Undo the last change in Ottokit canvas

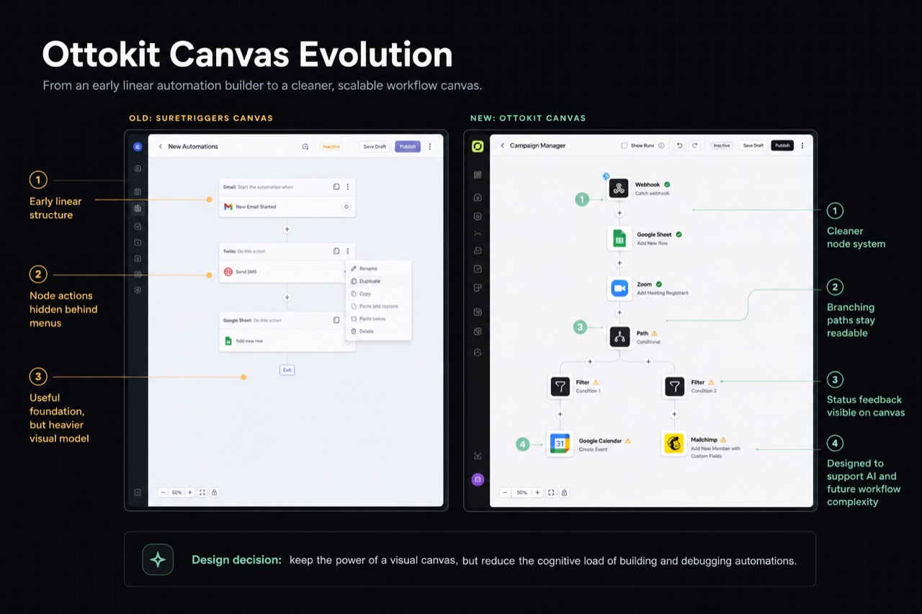(x=679, y=145)
